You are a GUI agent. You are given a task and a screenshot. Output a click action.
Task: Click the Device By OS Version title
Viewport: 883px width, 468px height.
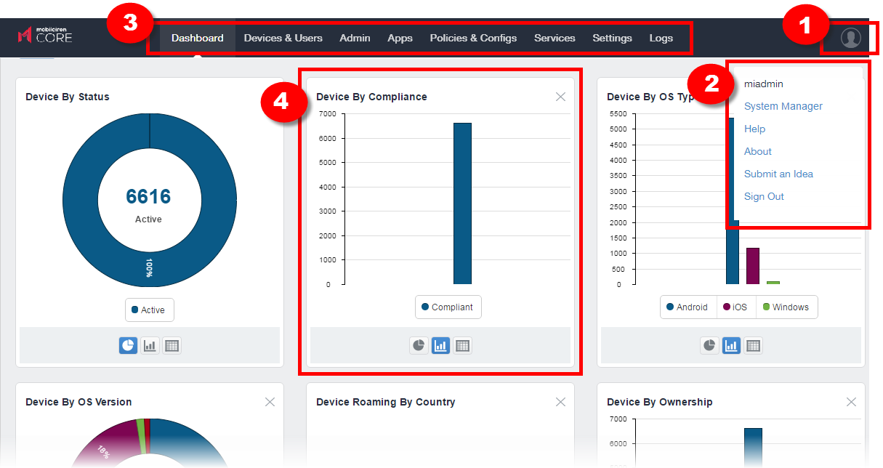pos(78,402)
